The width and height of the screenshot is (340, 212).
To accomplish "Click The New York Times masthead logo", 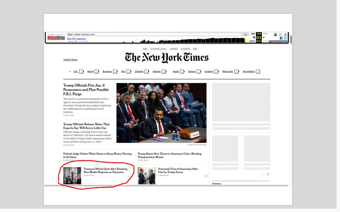I will pyautogui.click(x=167, y=58).
